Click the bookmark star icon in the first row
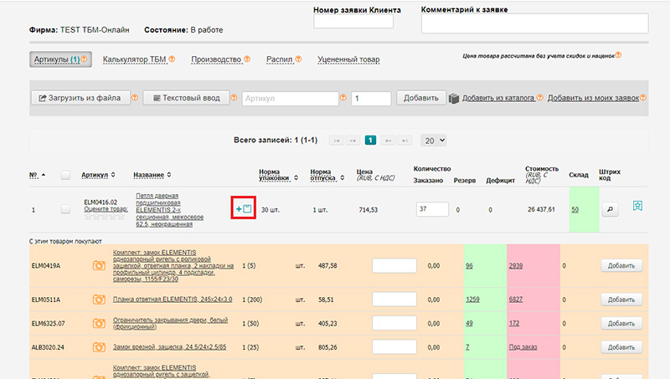Image resolution: width=670 pixels, height=379 pixels. pos(637,207)
